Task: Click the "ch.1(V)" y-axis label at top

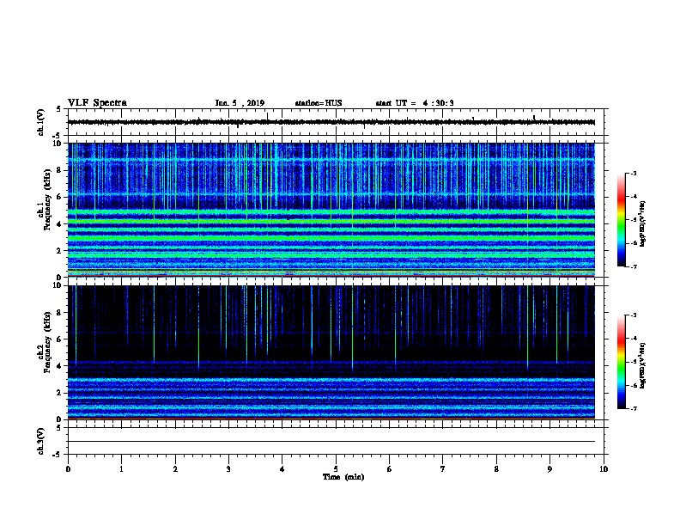Action: (x=40, y=122)
